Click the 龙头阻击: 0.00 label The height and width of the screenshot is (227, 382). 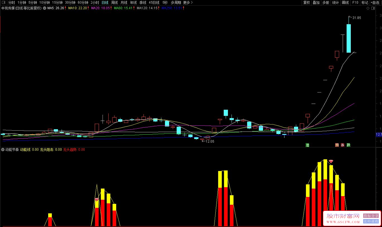click(x=51, y=149)
